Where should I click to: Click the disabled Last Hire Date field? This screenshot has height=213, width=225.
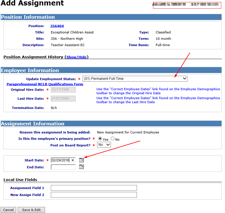[x=63, y=99]
